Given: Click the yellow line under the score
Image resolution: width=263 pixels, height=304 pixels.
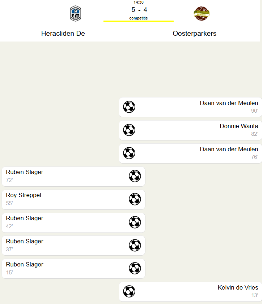Looking at the screenshot, I should [139, 21].
